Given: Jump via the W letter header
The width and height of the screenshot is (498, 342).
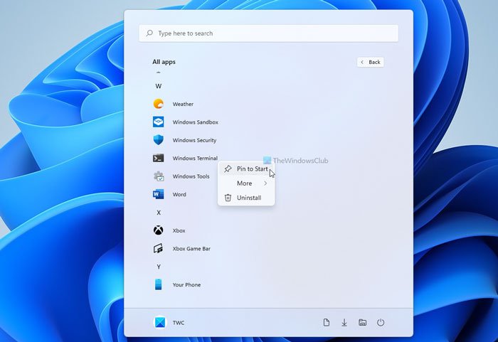Looking at the screenshot, I should click(x=158, y=86).
